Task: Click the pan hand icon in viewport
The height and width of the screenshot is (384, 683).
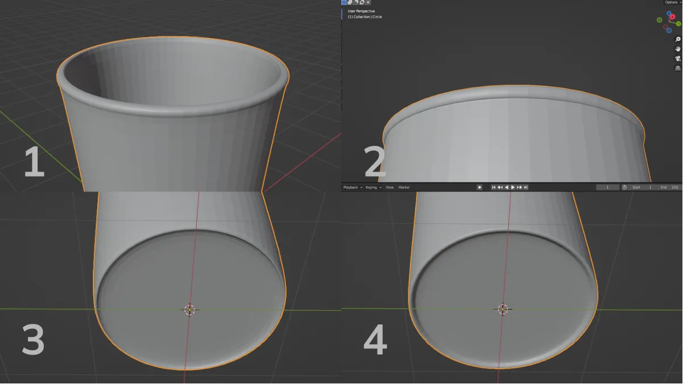Action: 678,49
